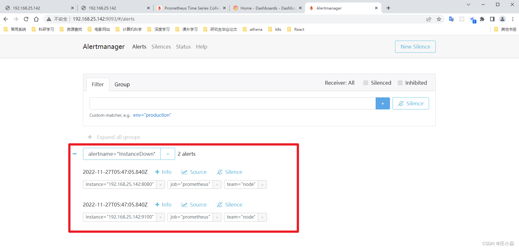The image size is (519, 249).
Task: Click the Alertmanager brand title
Action: click(x=104, y=47)
